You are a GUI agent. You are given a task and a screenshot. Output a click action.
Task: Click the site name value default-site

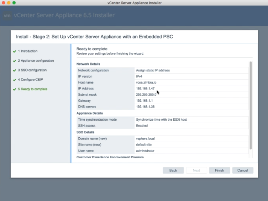coord(144,145)
